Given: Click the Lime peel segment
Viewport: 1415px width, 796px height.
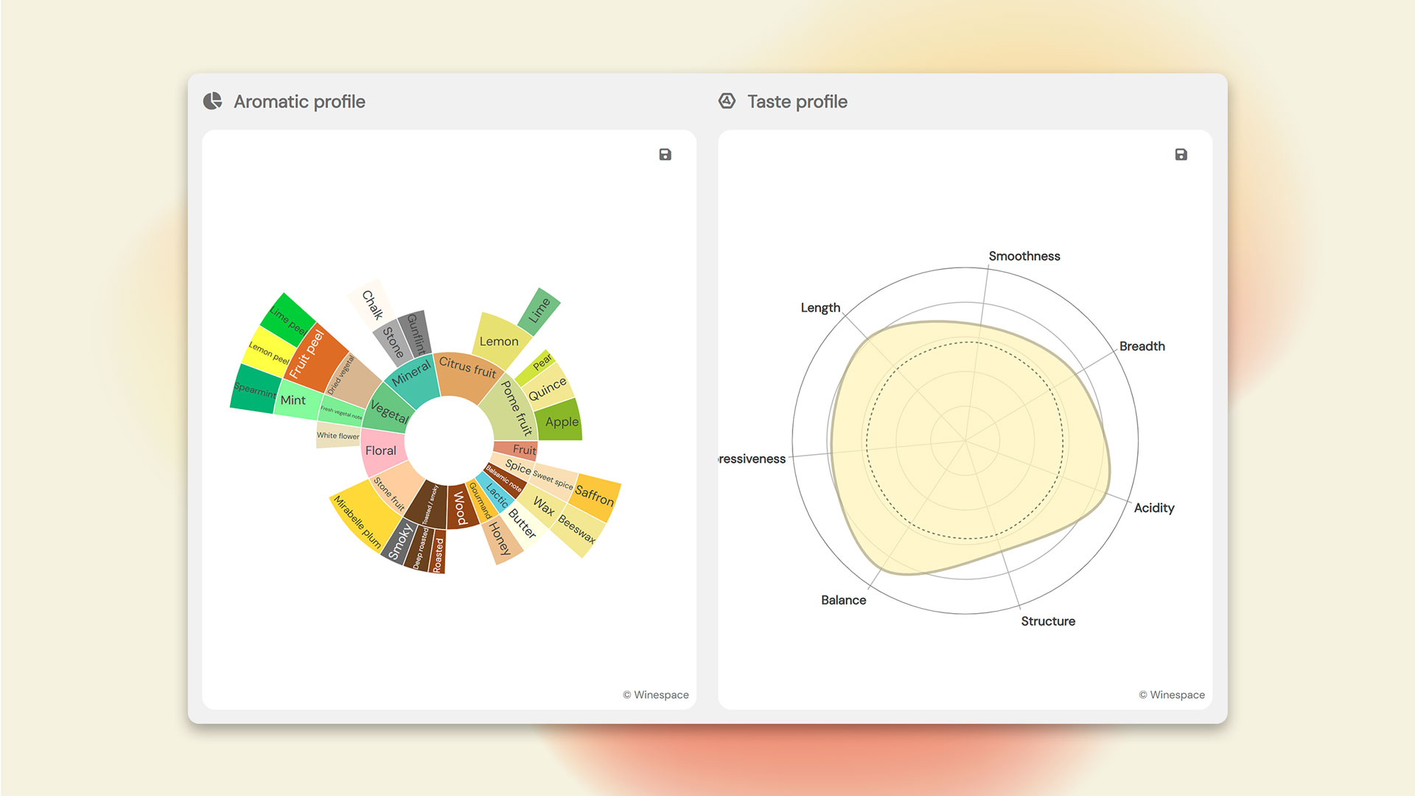Looking at the screenshot, I should click(x=287, y=320).
